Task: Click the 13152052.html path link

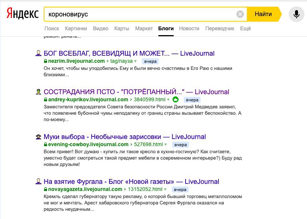Action: [x=145, y=189]
